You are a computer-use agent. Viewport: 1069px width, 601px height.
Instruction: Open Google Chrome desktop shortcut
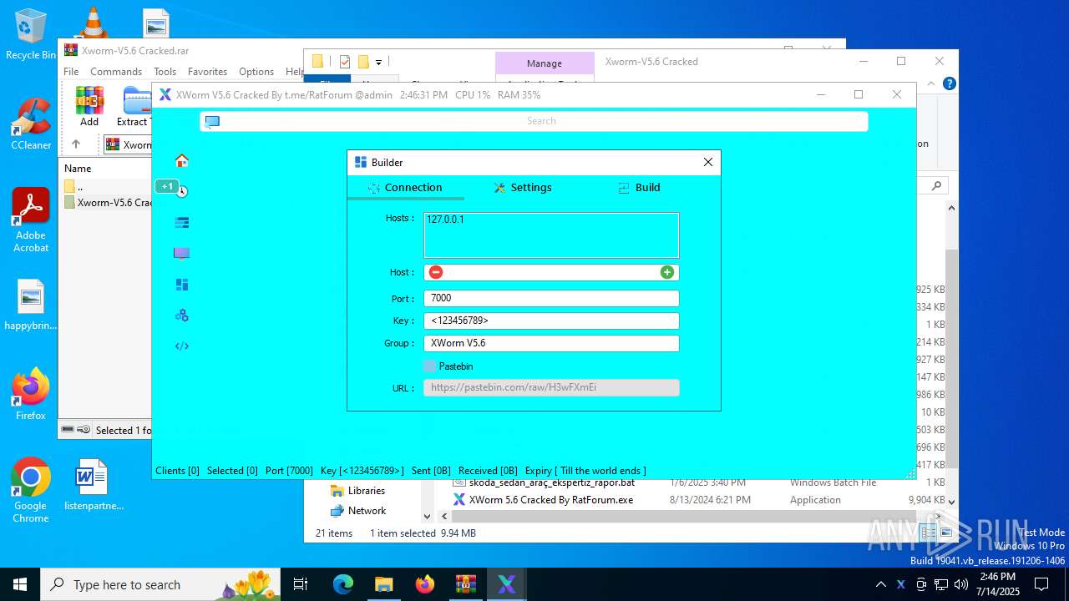(31, 491)
